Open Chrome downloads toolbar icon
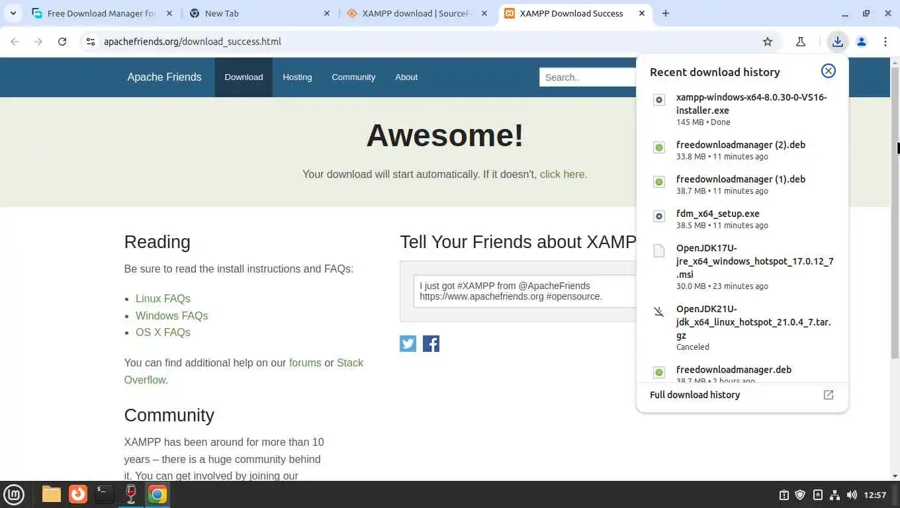 pos(838,42)
